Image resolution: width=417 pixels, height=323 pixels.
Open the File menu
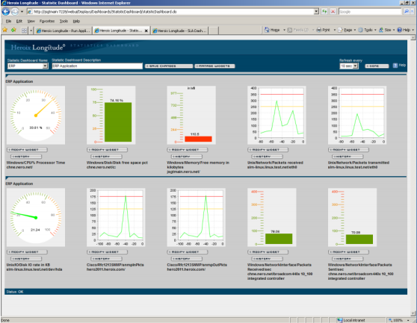click(x=8, y=21)
